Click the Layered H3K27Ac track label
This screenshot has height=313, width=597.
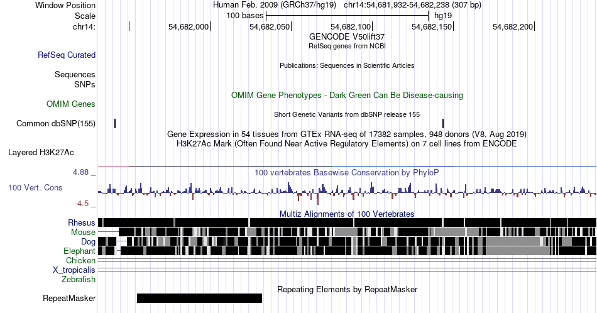tap(41, 152)
